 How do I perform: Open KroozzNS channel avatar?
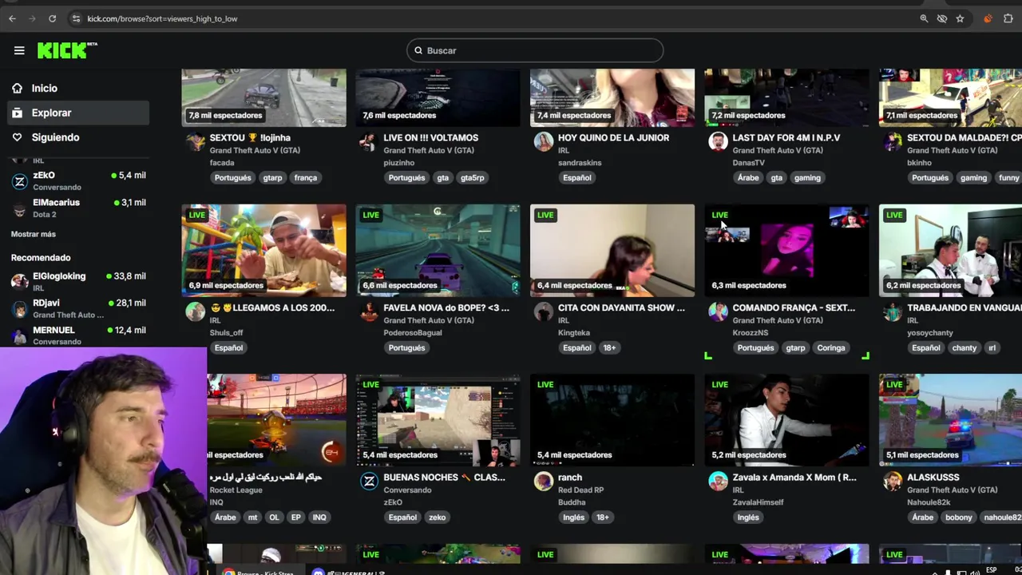718,311
